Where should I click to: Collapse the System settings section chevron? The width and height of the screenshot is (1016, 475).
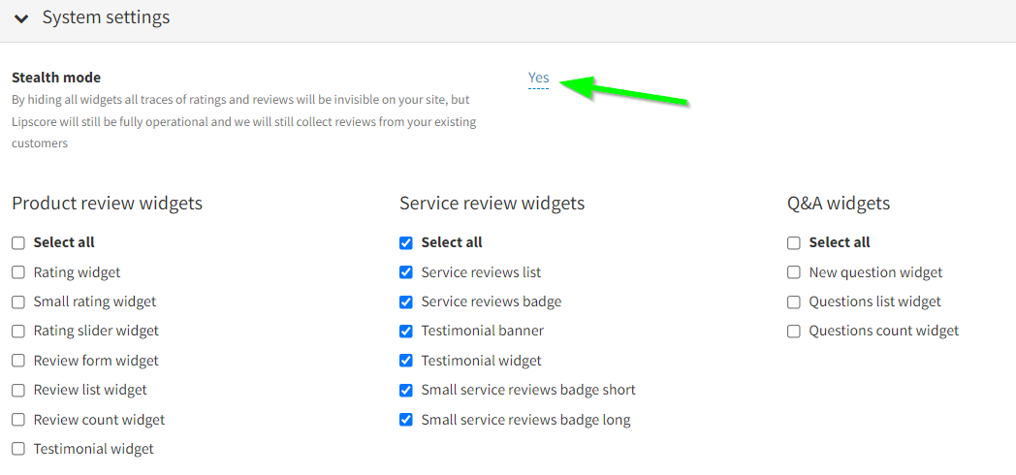pos(21,18)
